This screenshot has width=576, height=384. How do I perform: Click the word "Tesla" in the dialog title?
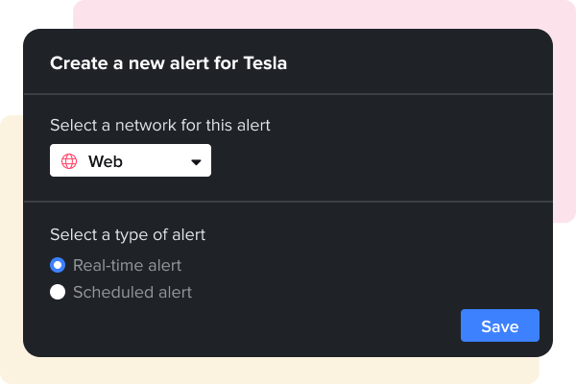[x=265, y=63]
